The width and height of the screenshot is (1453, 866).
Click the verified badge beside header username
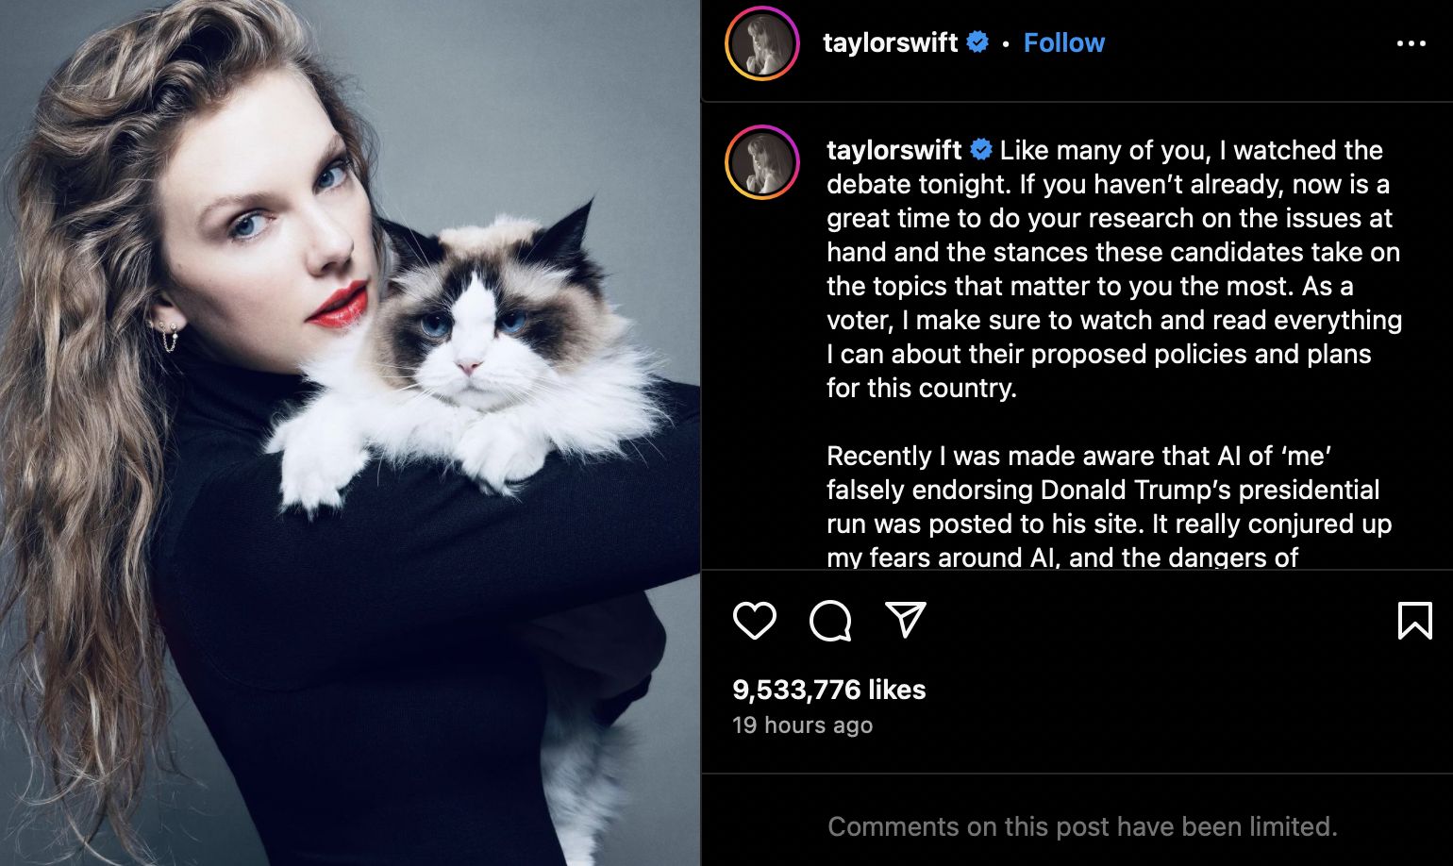(978, 42)
